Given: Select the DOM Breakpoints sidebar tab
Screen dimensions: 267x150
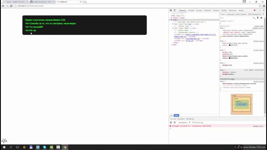Looking at the screenshot, I should (x=254, y=14).
